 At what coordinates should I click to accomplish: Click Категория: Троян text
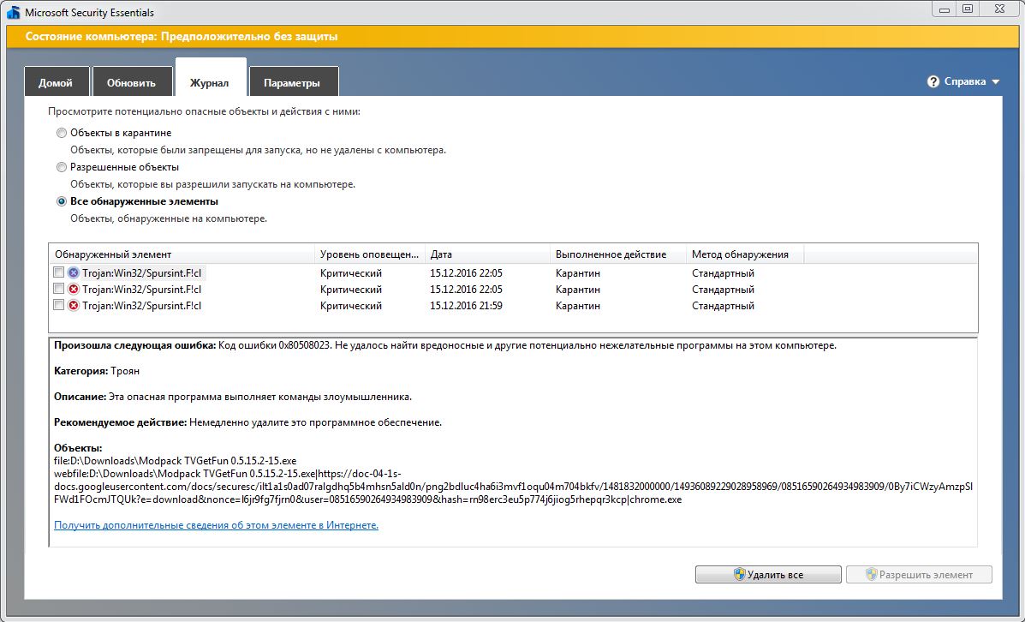97,371
